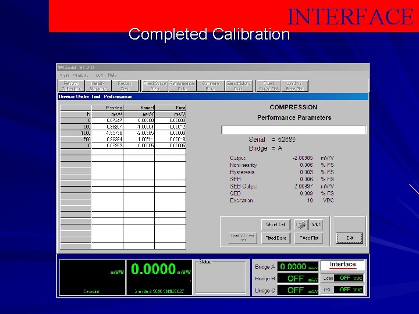Screen dimensions: 419x314
Task: Click the greyed Load vs Error Plot button
Action: 243,238
